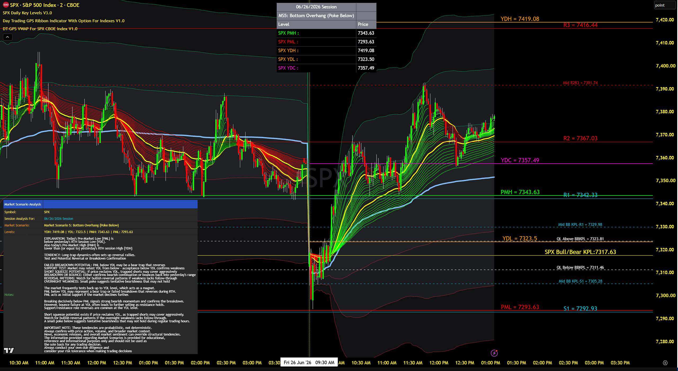
Task: Click the 'IMPORTANT NOTE: These tendencies' note line
Action: coord(98,328)
